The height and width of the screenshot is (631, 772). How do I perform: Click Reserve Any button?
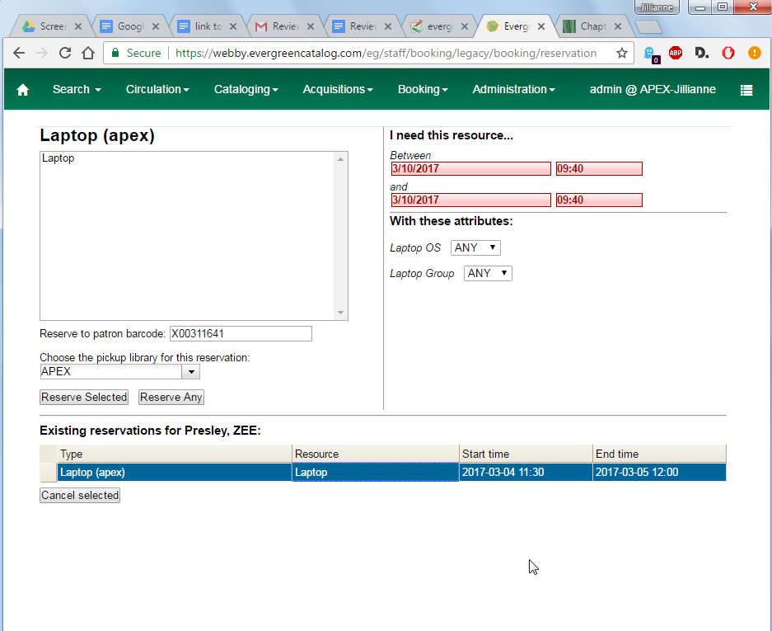coord(171,398)
